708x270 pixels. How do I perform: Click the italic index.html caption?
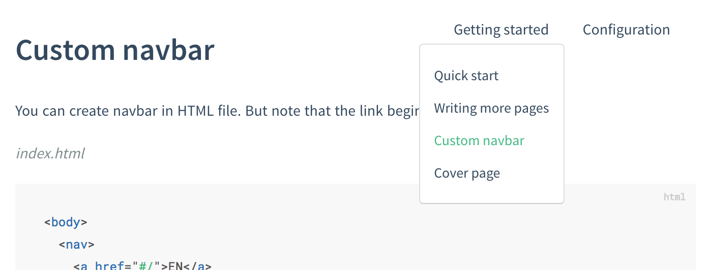pyautogui.click(x=50, y=153)
